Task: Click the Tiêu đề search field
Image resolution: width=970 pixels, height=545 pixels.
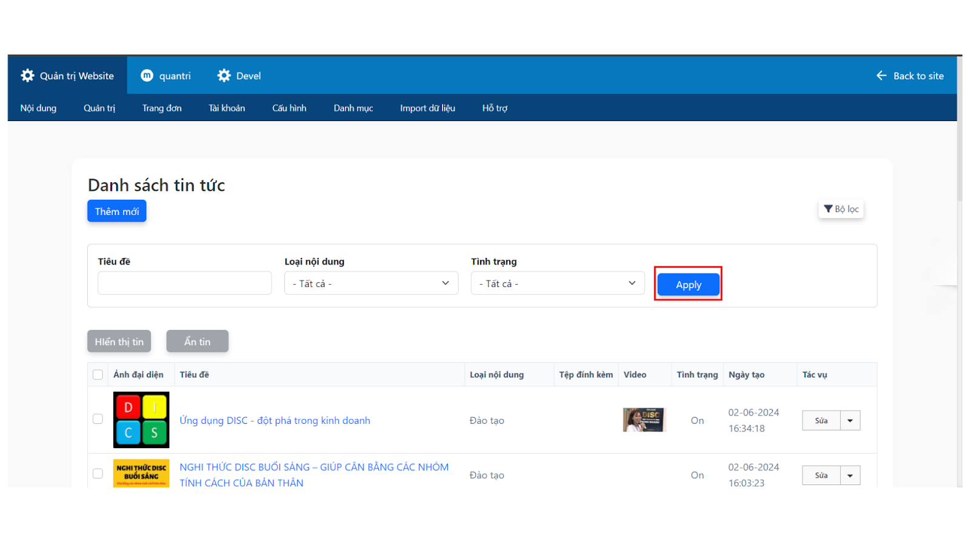Action: [185, 283]
